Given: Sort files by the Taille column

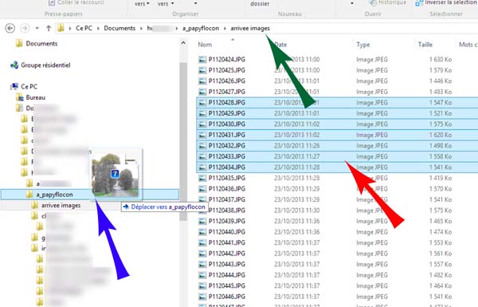Looking at the screenshot, I should click(425, 45).
